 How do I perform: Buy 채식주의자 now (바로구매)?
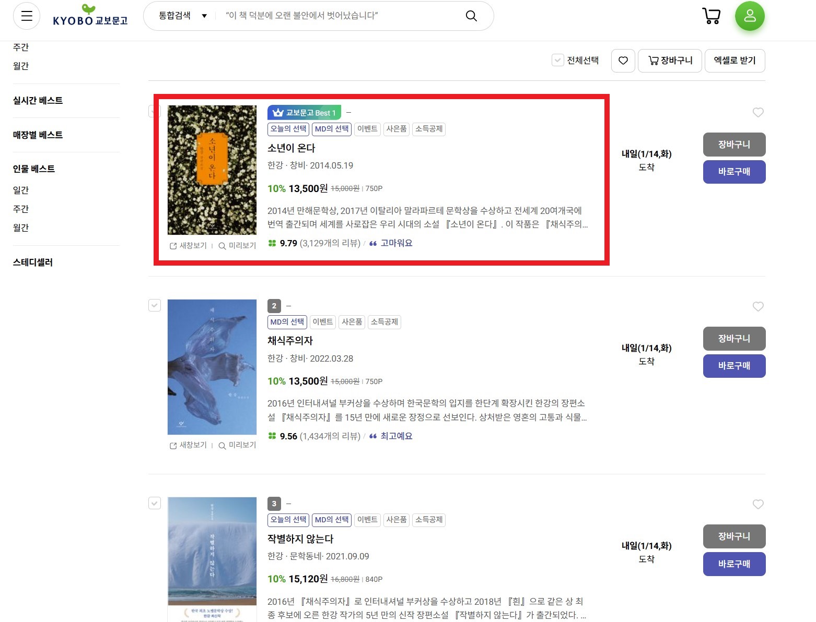coord(734,366)
